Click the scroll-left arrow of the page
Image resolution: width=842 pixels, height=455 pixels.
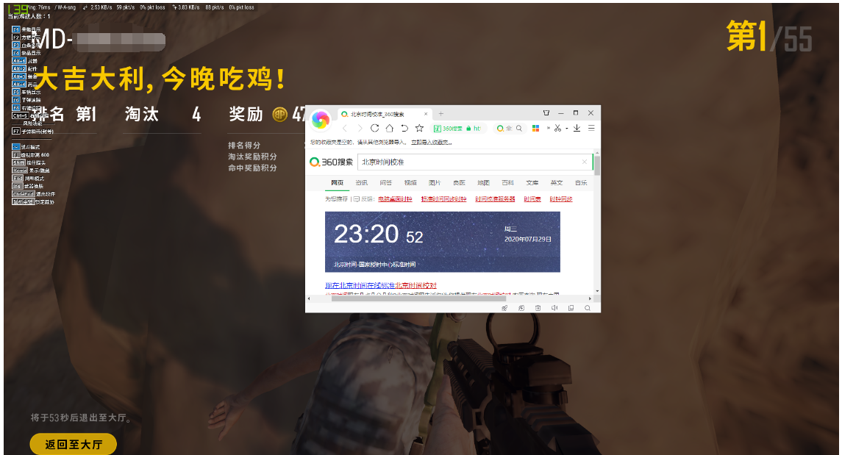(x=308, y=298)
